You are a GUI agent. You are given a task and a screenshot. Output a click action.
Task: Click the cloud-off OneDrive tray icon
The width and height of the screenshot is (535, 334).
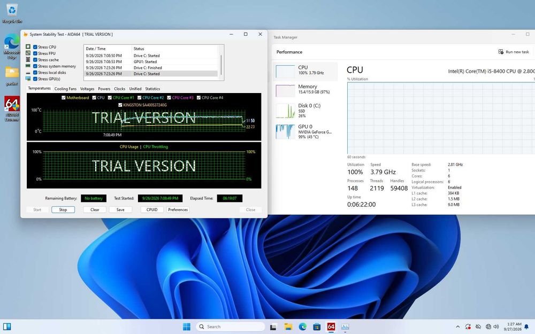pos(478,327)
